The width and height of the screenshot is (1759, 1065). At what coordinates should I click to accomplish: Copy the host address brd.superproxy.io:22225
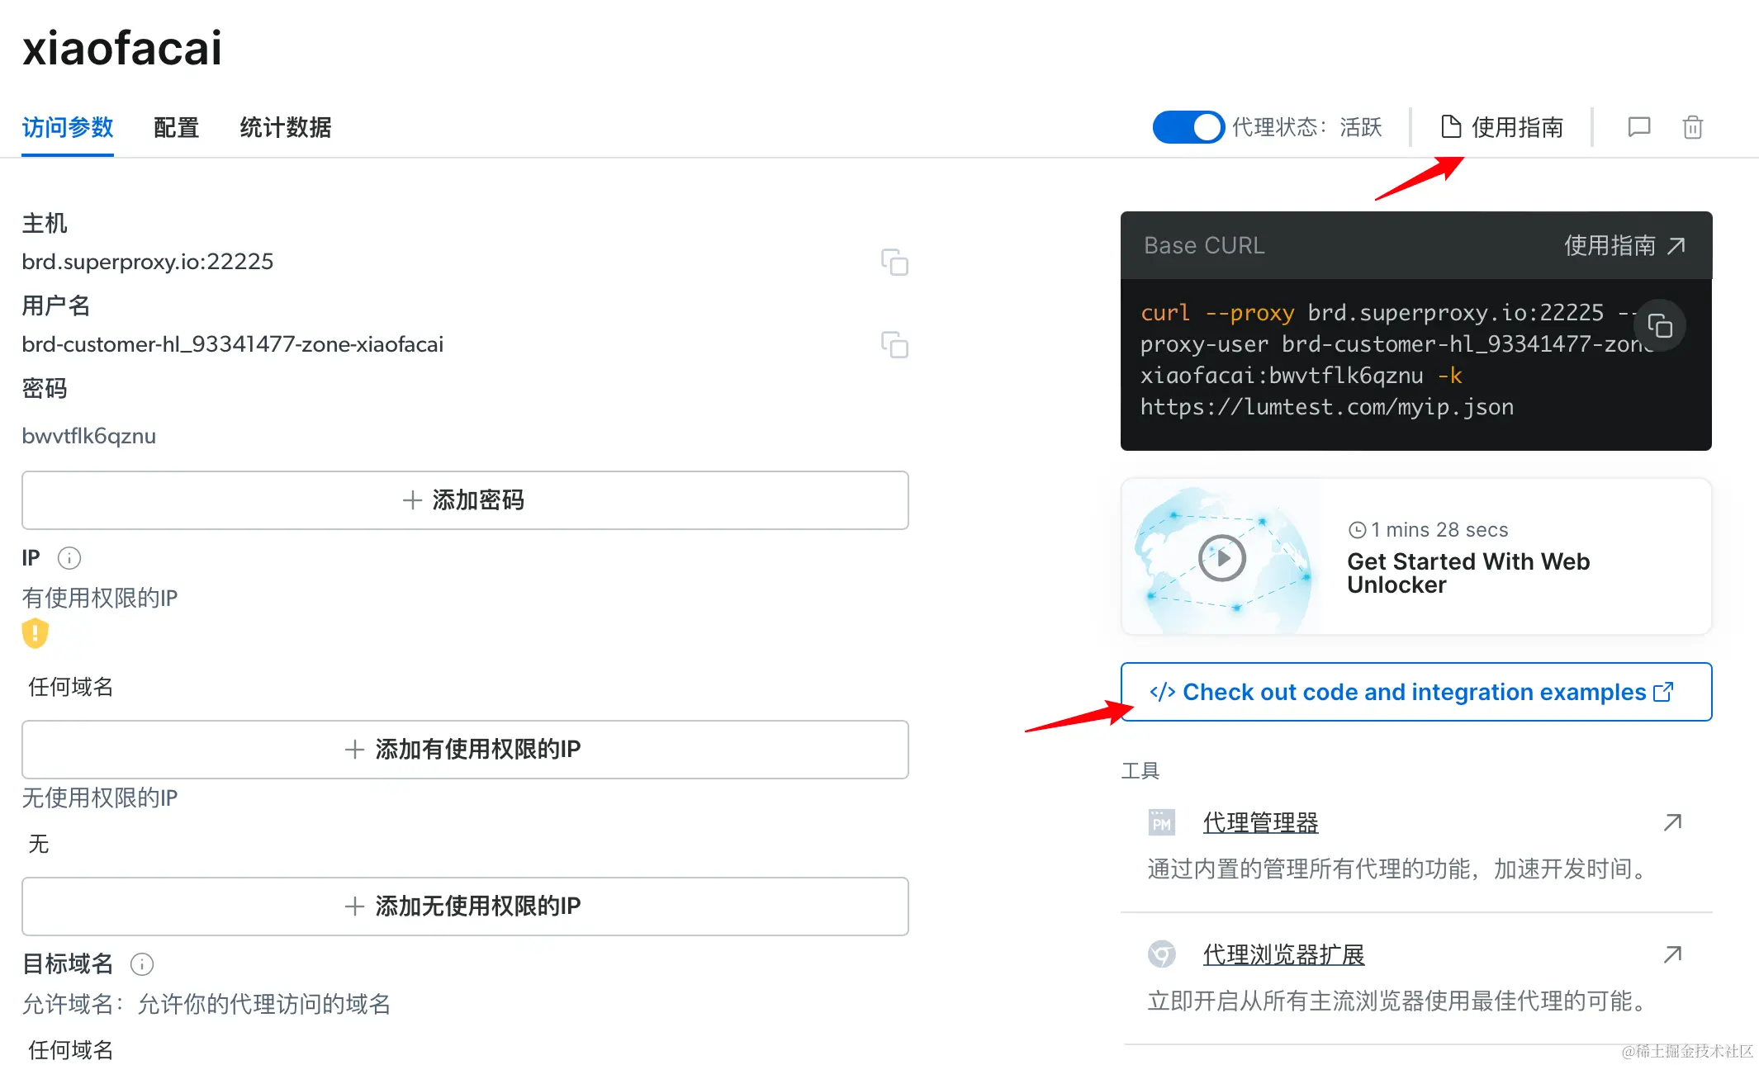(894, 263)
